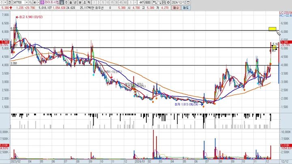Viewport: 292px width, 164px height.
Task: Open the dropdown arrow left of the 관 button
Action: (5, 2)
